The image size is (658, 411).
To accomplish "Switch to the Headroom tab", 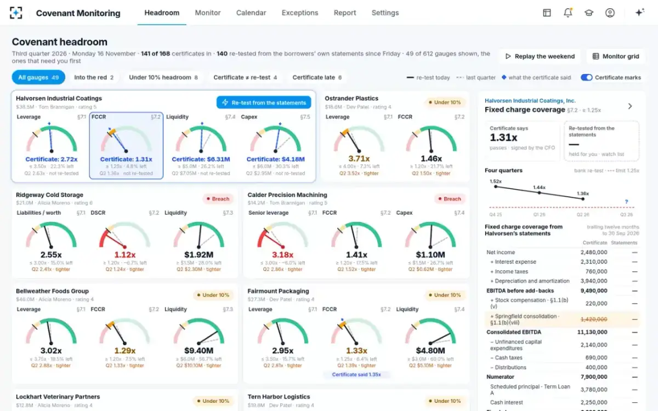I will point(162,13).
